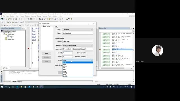Click the taskbar Search icon
Image resolution: width=180 pixels, height=101 pixels.
click(6, 87)
